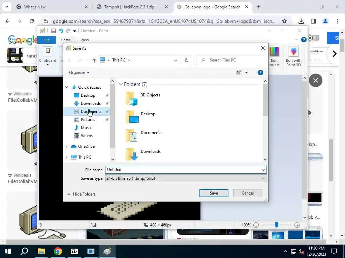This screenshot has width=345, height=258.
Task: Expand the OneDrive tree node
Action: (66, 146)
